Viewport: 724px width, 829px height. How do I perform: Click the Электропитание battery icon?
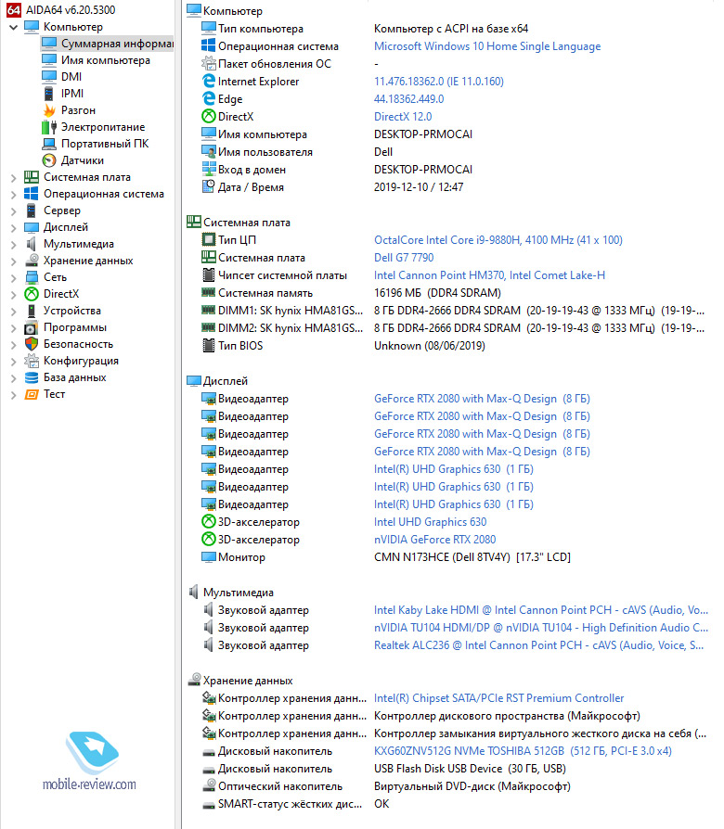click(49, 127)
